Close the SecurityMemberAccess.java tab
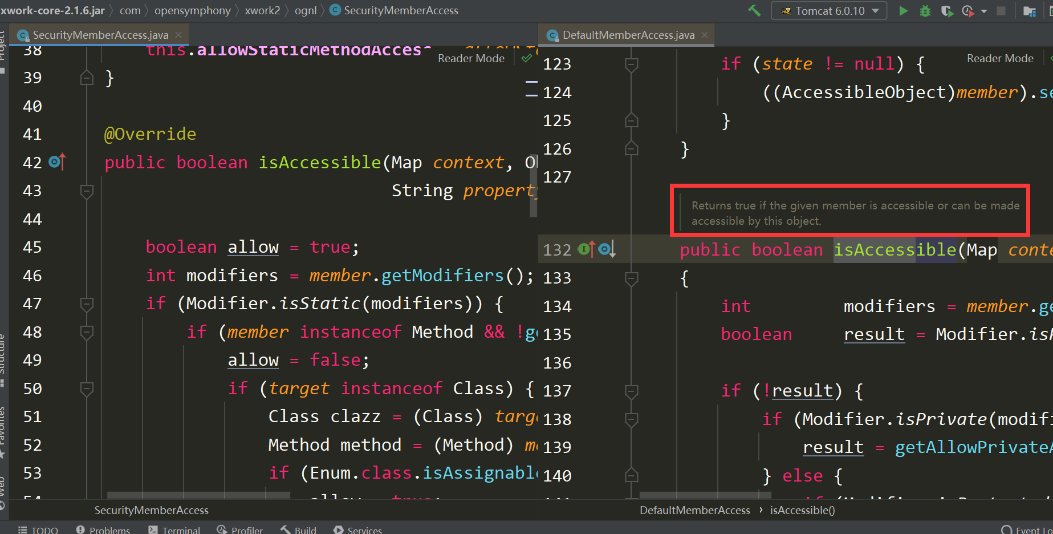Viewport: 1053px width, 534px height. click(x=178, y=35)
